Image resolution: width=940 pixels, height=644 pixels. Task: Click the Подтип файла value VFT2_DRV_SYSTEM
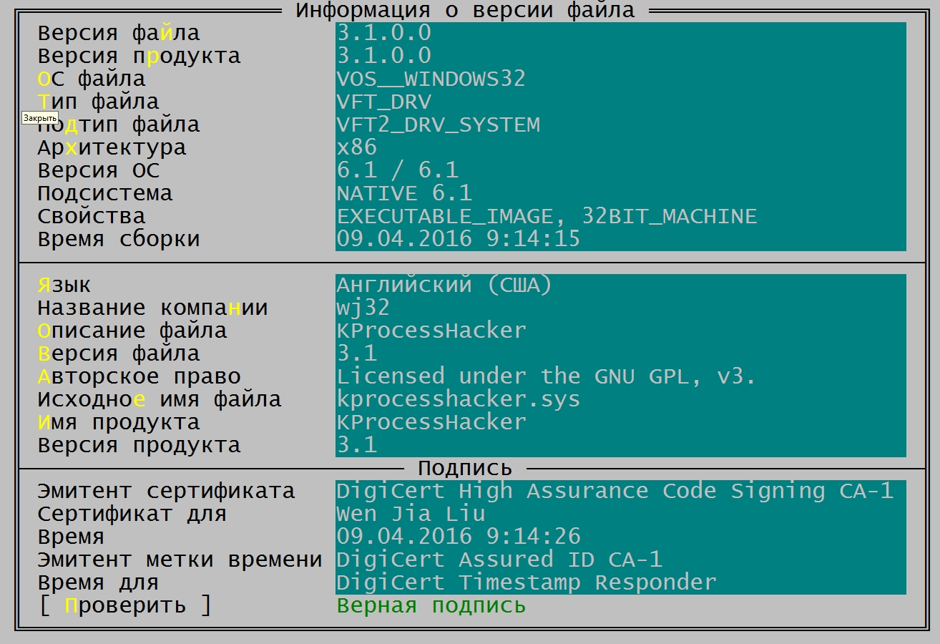point(621,125)
